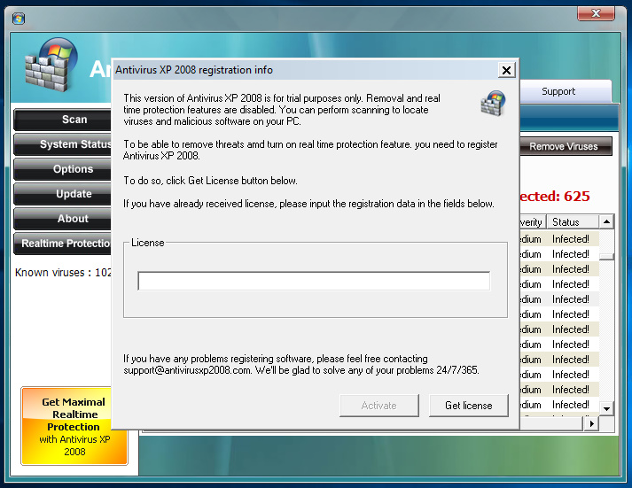Screen dimensions: 632x488
Task: Click the Get Maximal Realtime Protection banner
Action: [74, 426]
